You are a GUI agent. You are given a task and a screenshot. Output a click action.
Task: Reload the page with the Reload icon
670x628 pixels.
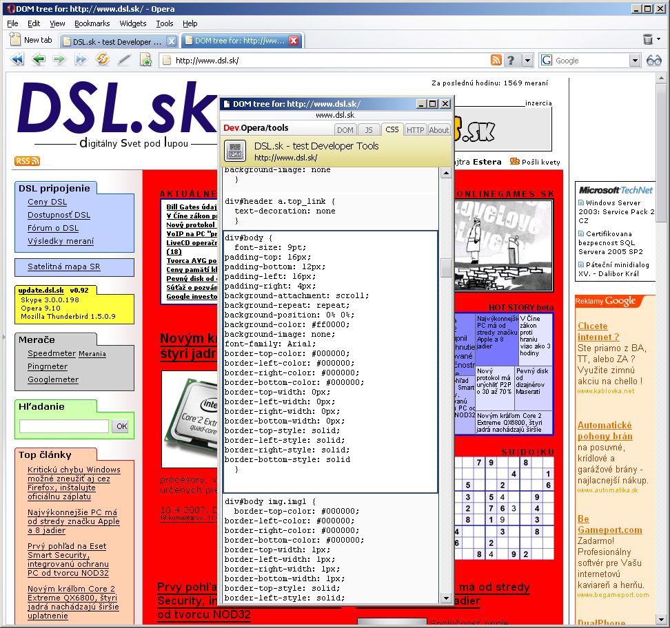tap(103, 60)
